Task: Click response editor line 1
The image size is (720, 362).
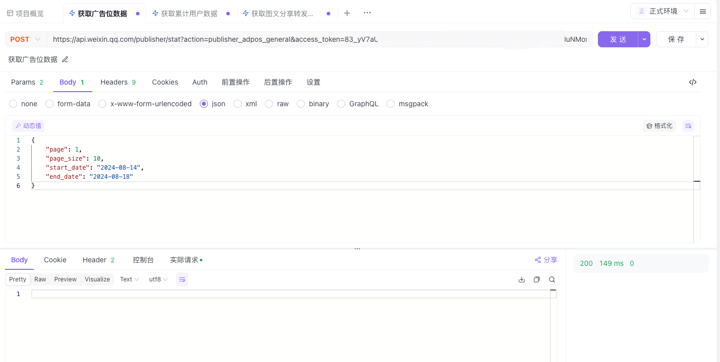Action: [x=294, y=294]
